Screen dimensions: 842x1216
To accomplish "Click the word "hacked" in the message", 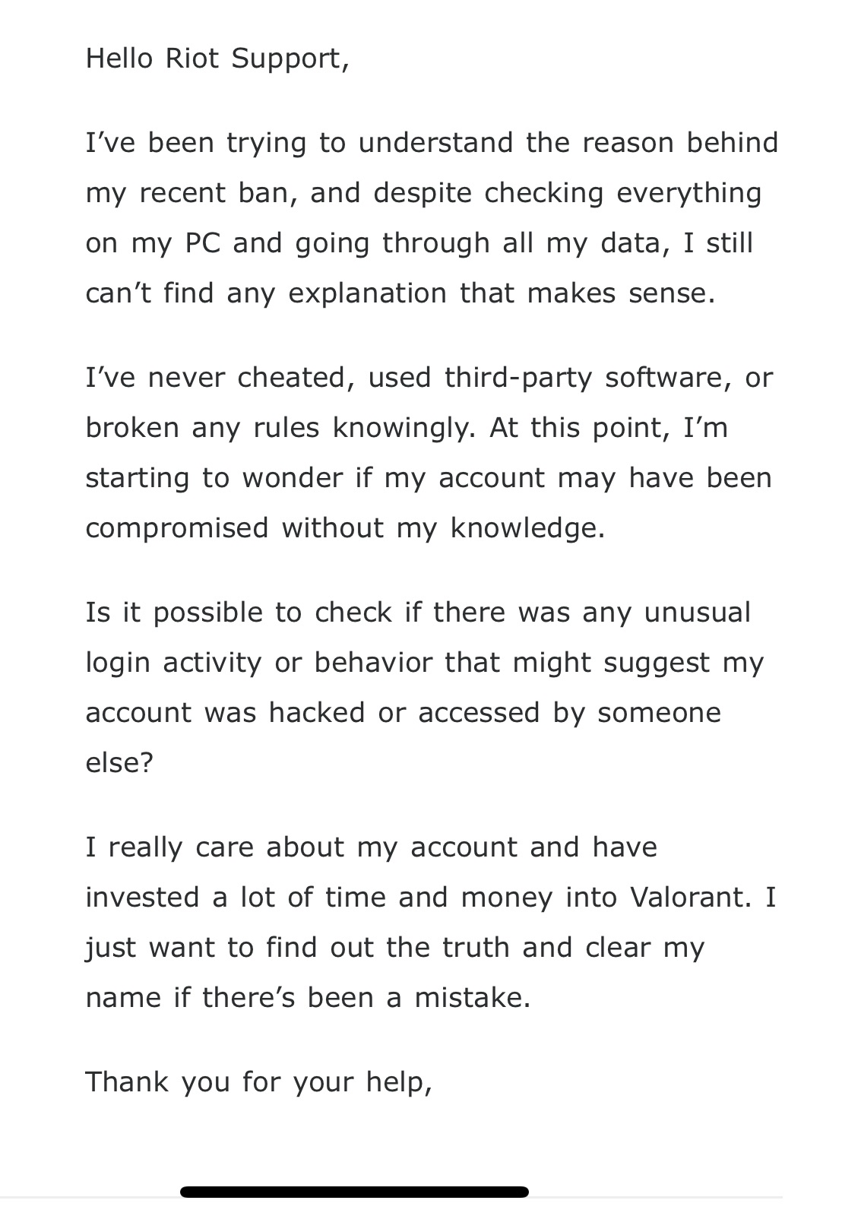I will point(317,712).
